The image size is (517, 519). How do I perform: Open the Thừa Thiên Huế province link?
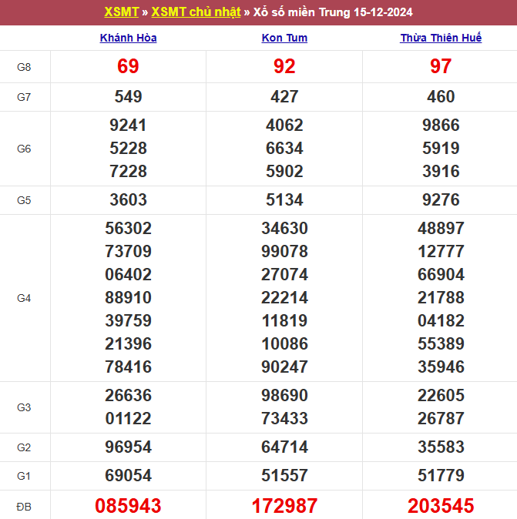click(x=441, y=38)
